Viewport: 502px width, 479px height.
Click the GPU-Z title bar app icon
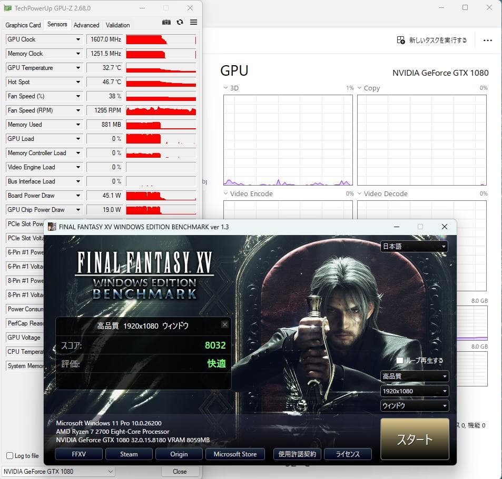pos(8,8)
